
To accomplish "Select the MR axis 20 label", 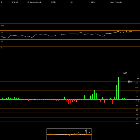I will pos(137,97).
